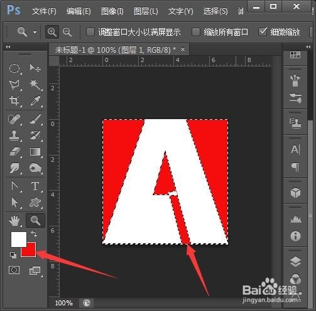The image size is (316, 311).
Task: Open the Swatches panel icon
Action: 295,55
